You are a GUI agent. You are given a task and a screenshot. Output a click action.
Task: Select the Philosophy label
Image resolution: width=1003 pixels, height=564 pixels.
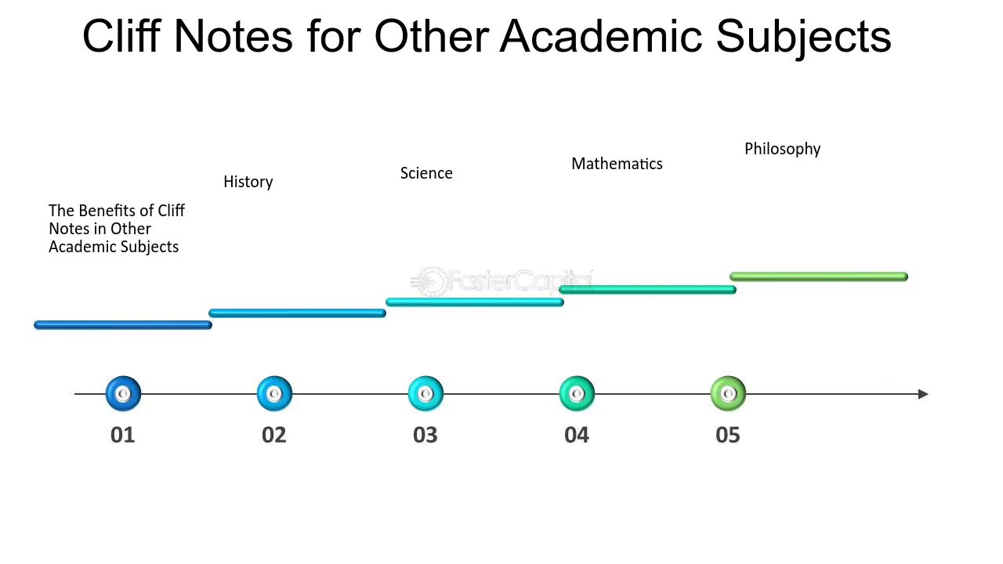click(x=782, y=149)
